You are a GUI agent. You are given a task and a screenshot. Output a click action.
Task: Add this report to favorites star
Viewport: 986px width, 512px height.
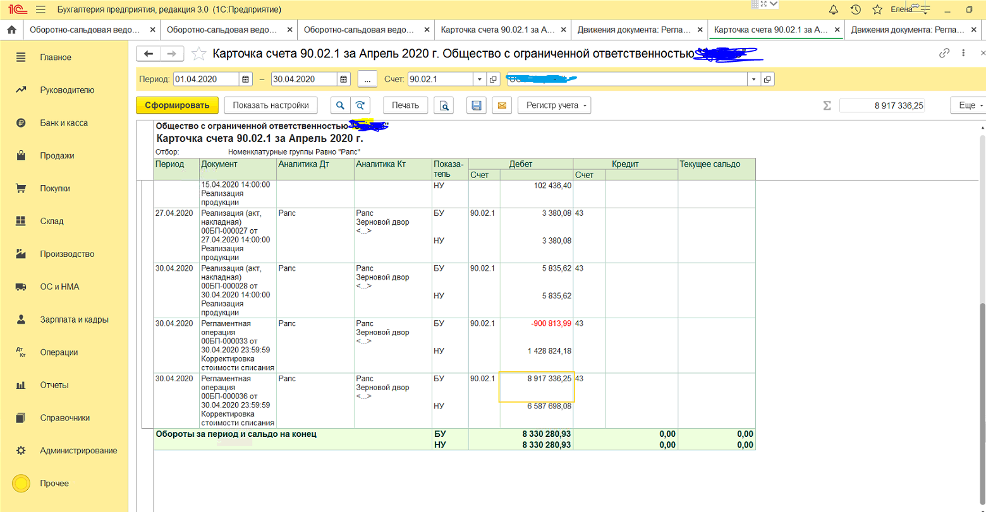[x=198, y=54]
